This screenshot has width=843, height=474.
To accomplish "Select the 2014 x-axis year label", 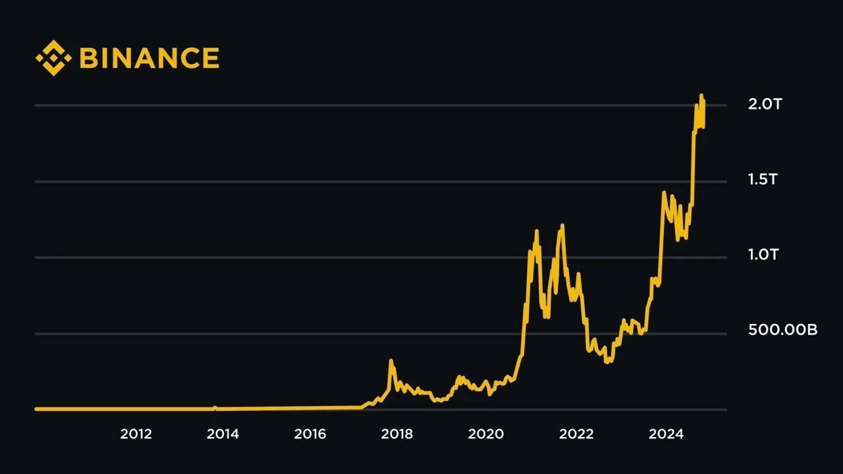I will coord(223,434).
